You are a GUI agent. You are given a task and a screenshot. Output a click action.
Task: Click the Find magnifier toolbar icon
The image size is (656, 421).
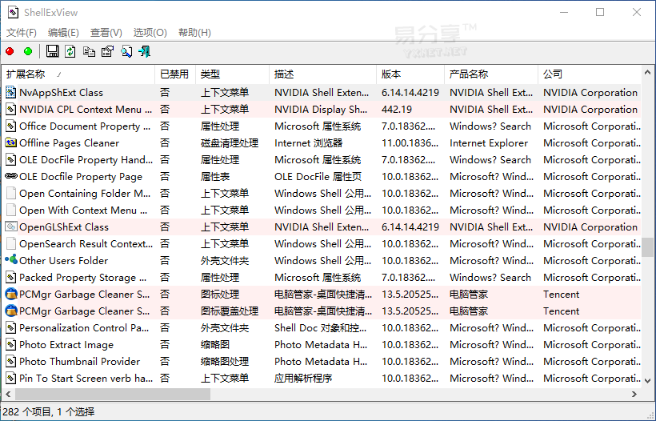tap(126, 51)
